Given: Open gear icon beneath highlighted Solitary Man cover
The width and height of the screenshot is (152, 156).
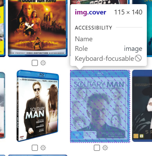Looking at the screenshot, I should pos(105,148).
